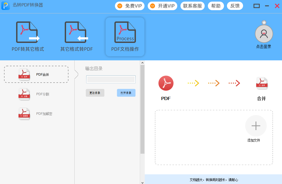
Task: Click the PDF分割 split file icon
Action: pyautogui.click(x=24, y=94)
